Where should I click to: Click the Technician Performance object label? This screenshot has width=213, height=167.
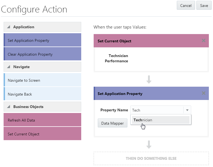(117, 58)
